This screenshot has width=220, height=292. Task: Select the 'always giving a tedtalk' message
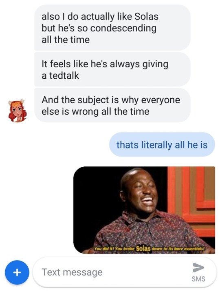pos(112,69)
